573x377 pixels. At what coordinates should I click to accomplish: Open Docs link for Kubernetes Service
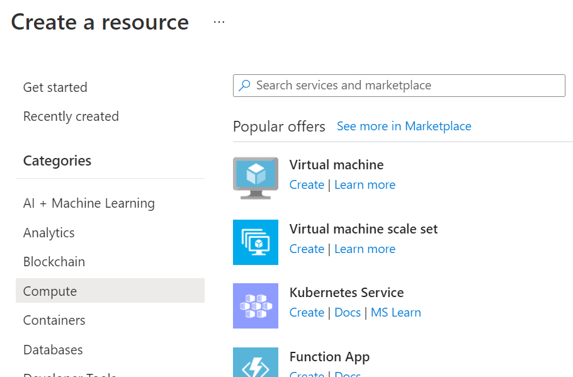[x=348, y=313]
